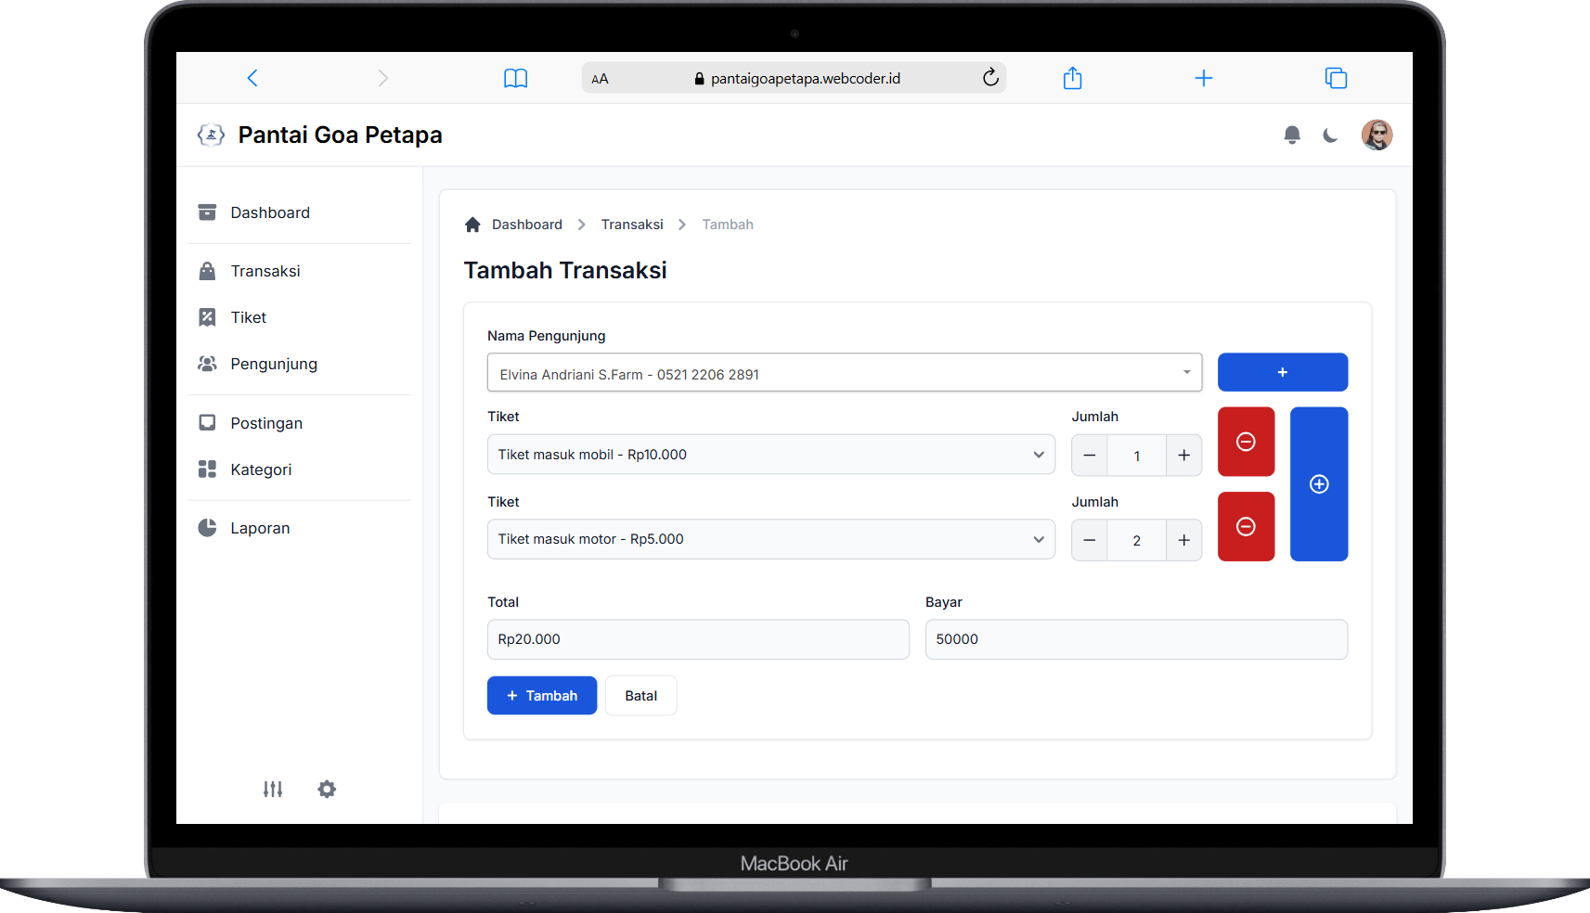Click the Total field showing Rp20.000

pyautogui.click(x=698, y=639)
